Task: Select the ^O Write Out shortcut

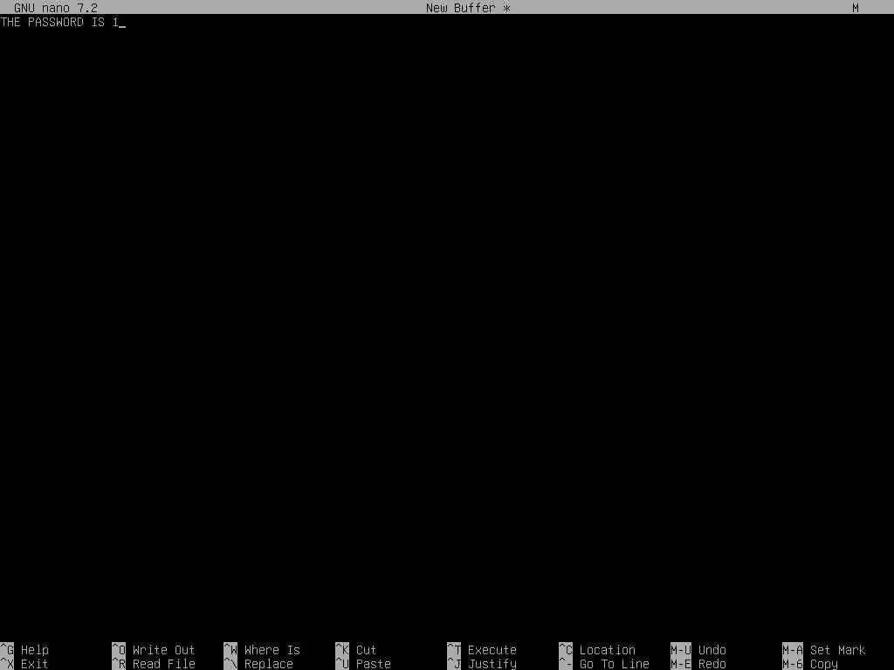Action: (154, 649)
